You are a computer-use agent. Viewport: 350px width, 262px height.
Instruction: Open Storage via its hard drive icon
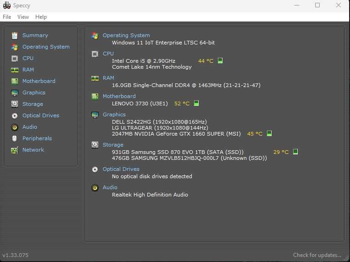click(x=15, y=104)
